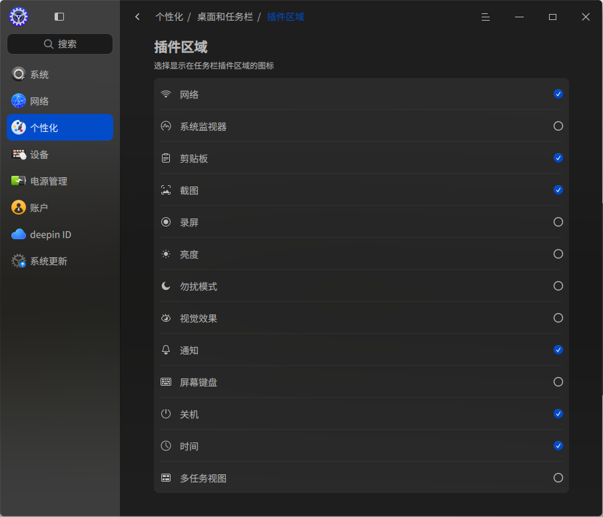
Task: Open the 电源管理 sidebar section
Action: pos(60,181)
